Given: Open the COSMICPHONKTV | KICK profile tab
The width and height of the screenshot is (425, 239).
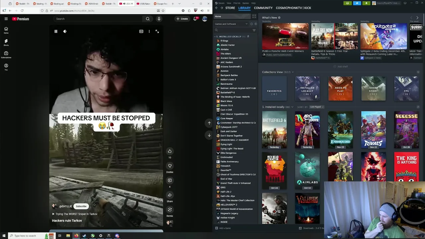Looking at the screenshot, I should (x=294, y=8).
